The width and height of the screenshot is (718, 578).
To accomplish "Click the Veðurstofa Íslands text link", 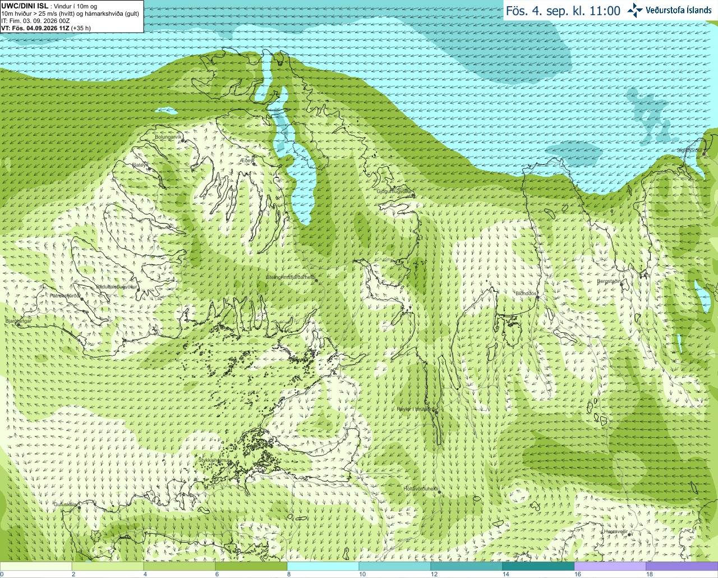I will [x=679, y=10].
